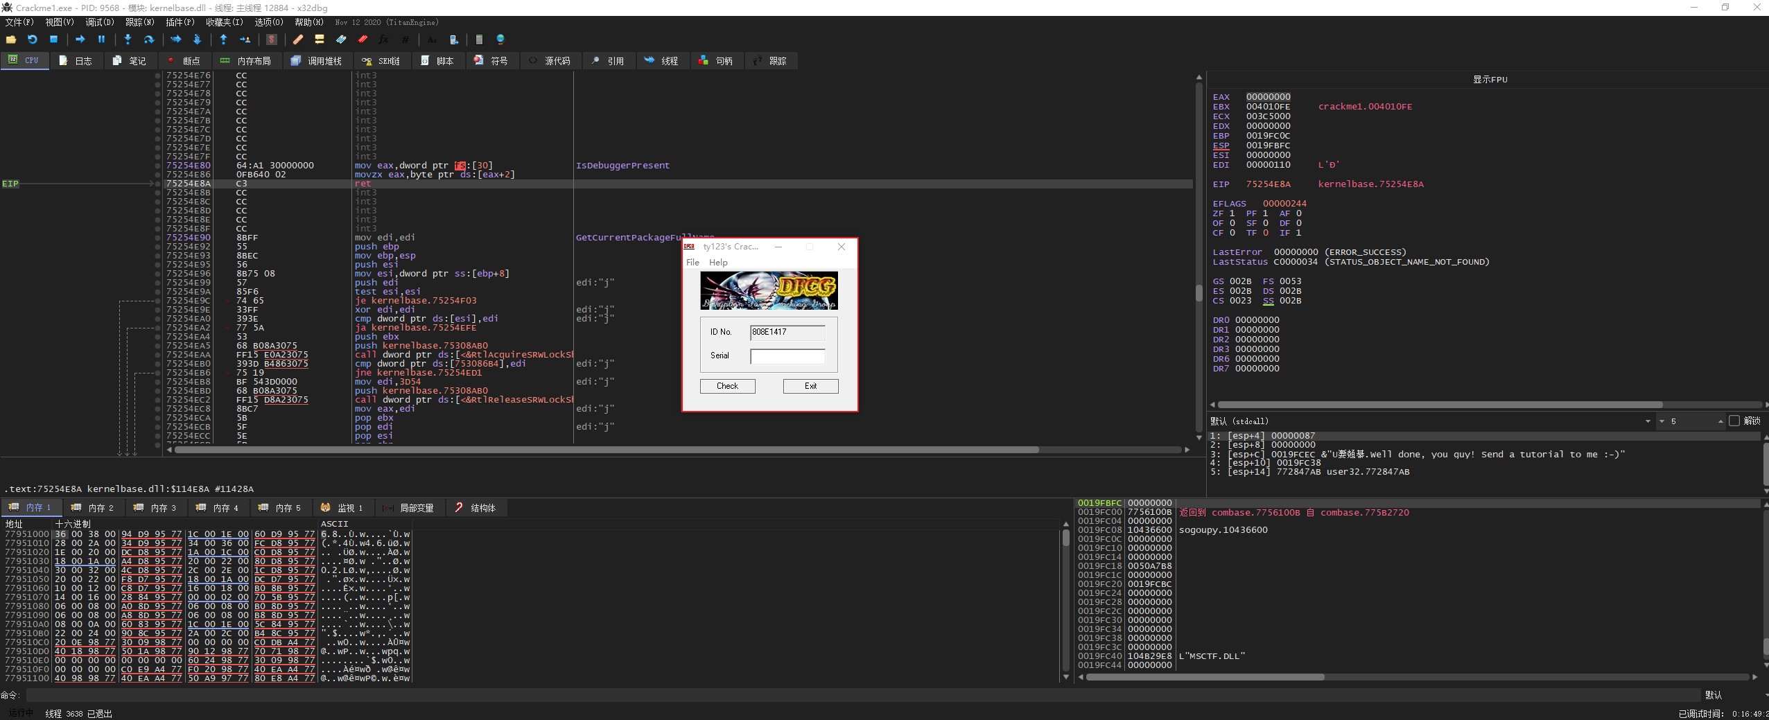This screenshot has height=720, width=1769.
Task: Open the 调试(D) menu
Action: 99,22
